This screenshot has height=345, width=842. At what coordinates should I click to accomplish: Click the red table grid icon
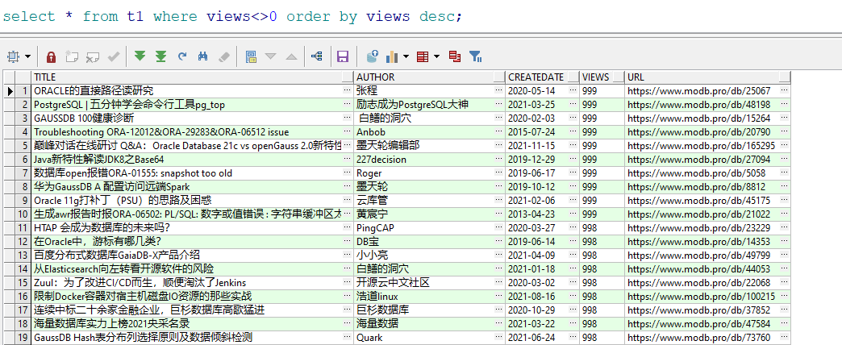pyautogui.click(x=423, y=56)
